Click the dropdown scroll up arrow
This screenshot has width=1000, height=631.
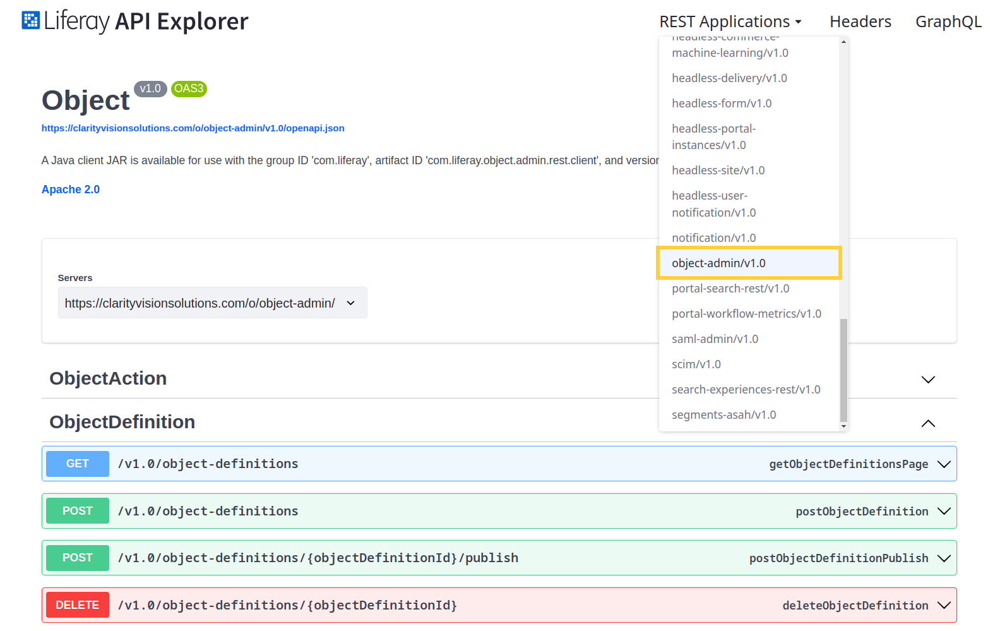(843, 42)
